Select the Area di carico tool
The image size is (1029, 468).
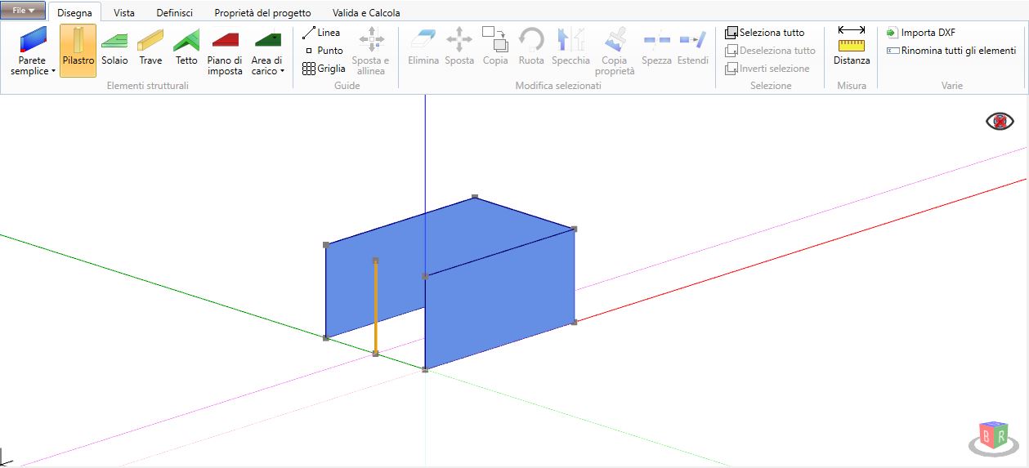[267, 51]
